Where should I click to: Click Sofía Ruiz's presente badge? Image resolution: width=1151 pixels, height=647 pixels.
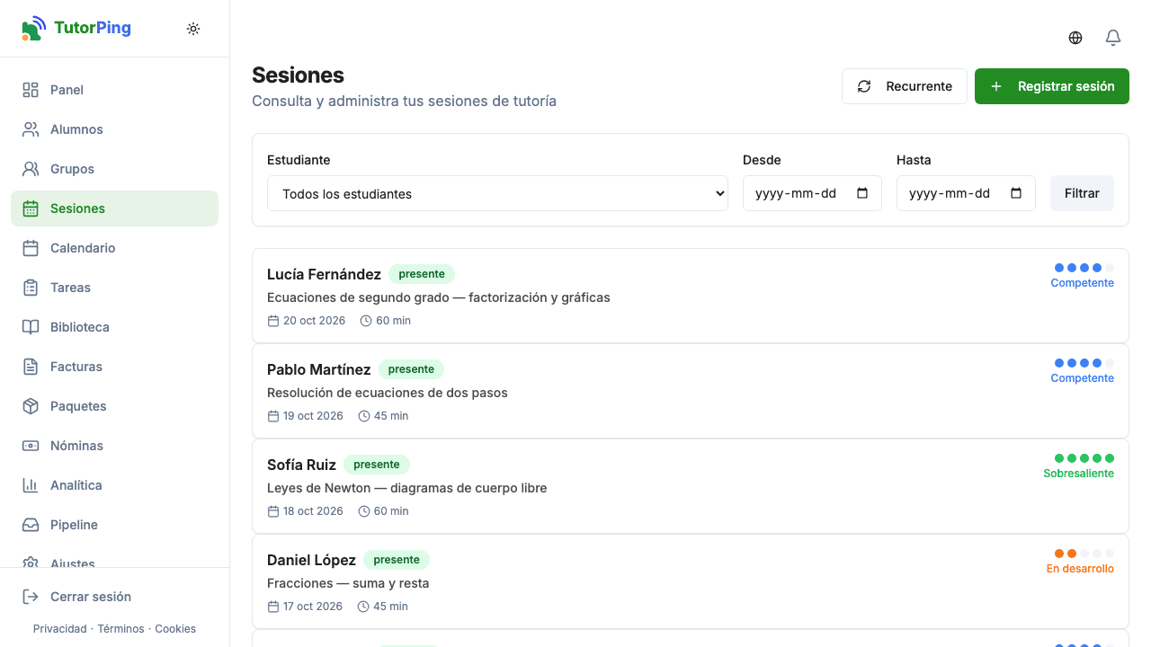coord(377,465)
